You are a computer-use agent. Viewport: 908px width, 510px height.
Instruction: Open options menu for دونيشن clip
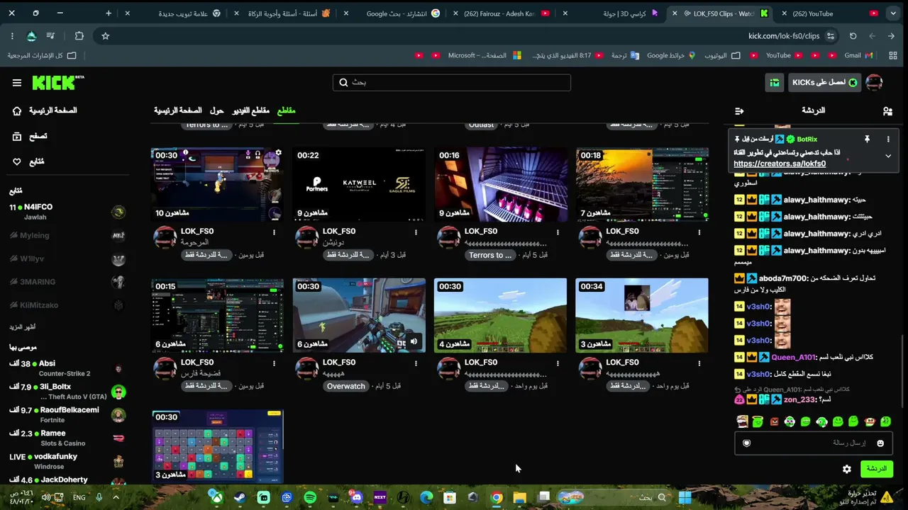click(x=416, y=232)
